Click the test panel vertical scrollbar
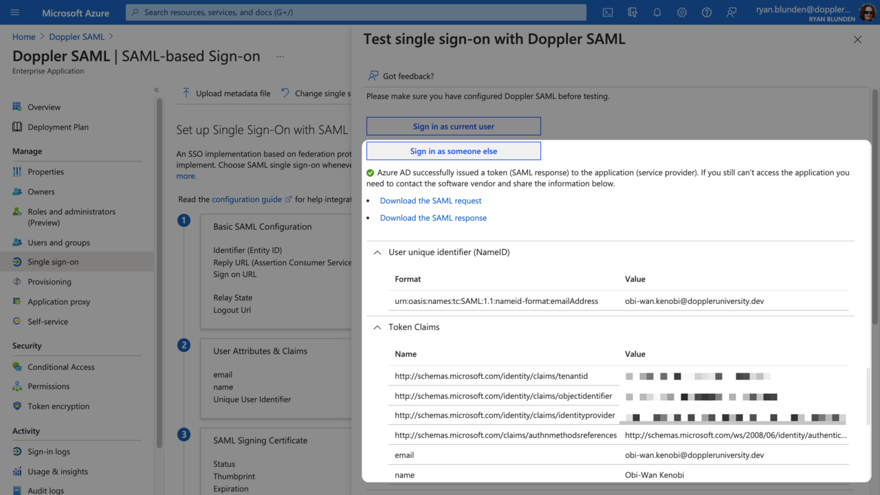 [875, 206]
